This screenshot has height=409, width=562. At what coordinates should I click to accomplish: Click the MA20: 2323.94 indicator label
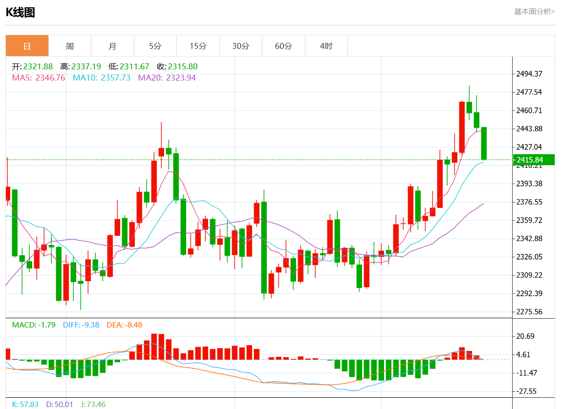167,78
